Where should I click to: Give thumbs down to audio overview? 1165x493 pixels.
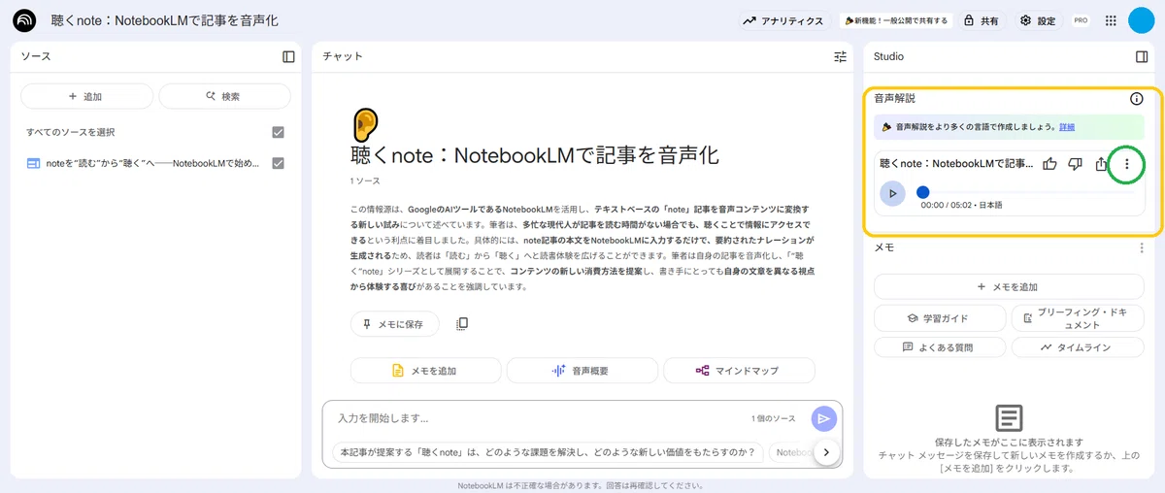(x=1076, y=164)
